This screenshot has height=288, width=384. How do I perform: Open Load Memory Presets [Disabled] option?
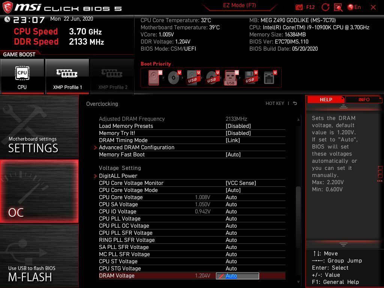[192, 126]
